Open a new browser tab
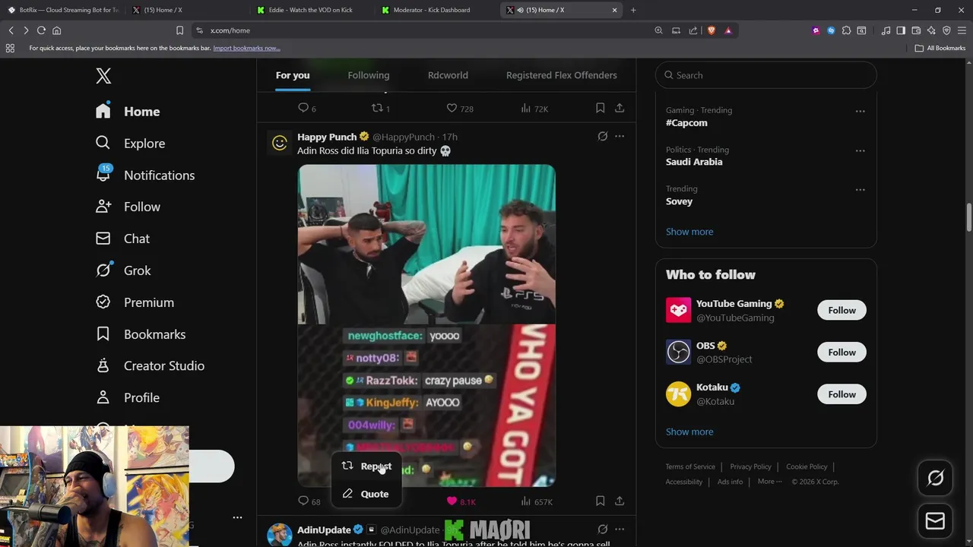This screenshot has width=973, height=547. click(x=633, y=10)
